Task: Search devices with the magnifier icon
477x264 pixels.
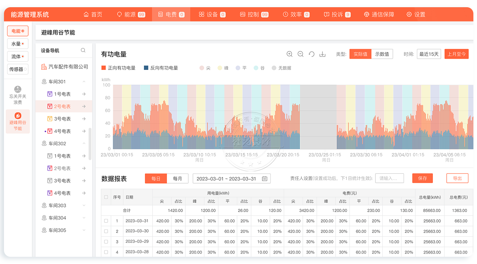Action: [83, 50]
